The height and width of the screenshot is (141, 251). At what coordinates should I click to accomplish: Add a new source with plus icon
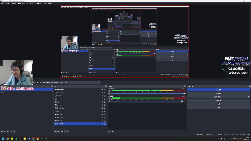56,131
